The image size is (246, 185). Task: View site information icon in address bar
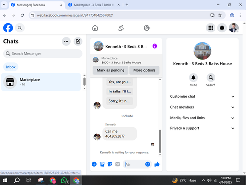pyautogui.click(x=32, y=15)
